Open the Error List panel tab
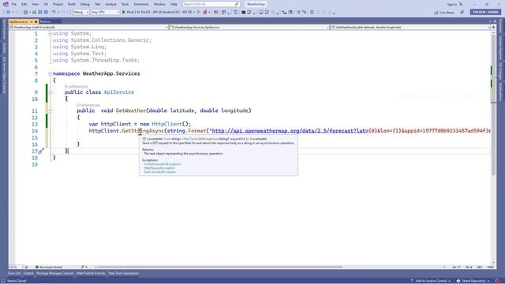Viewport: 505px width, 284px height. (x=14, y=274)
